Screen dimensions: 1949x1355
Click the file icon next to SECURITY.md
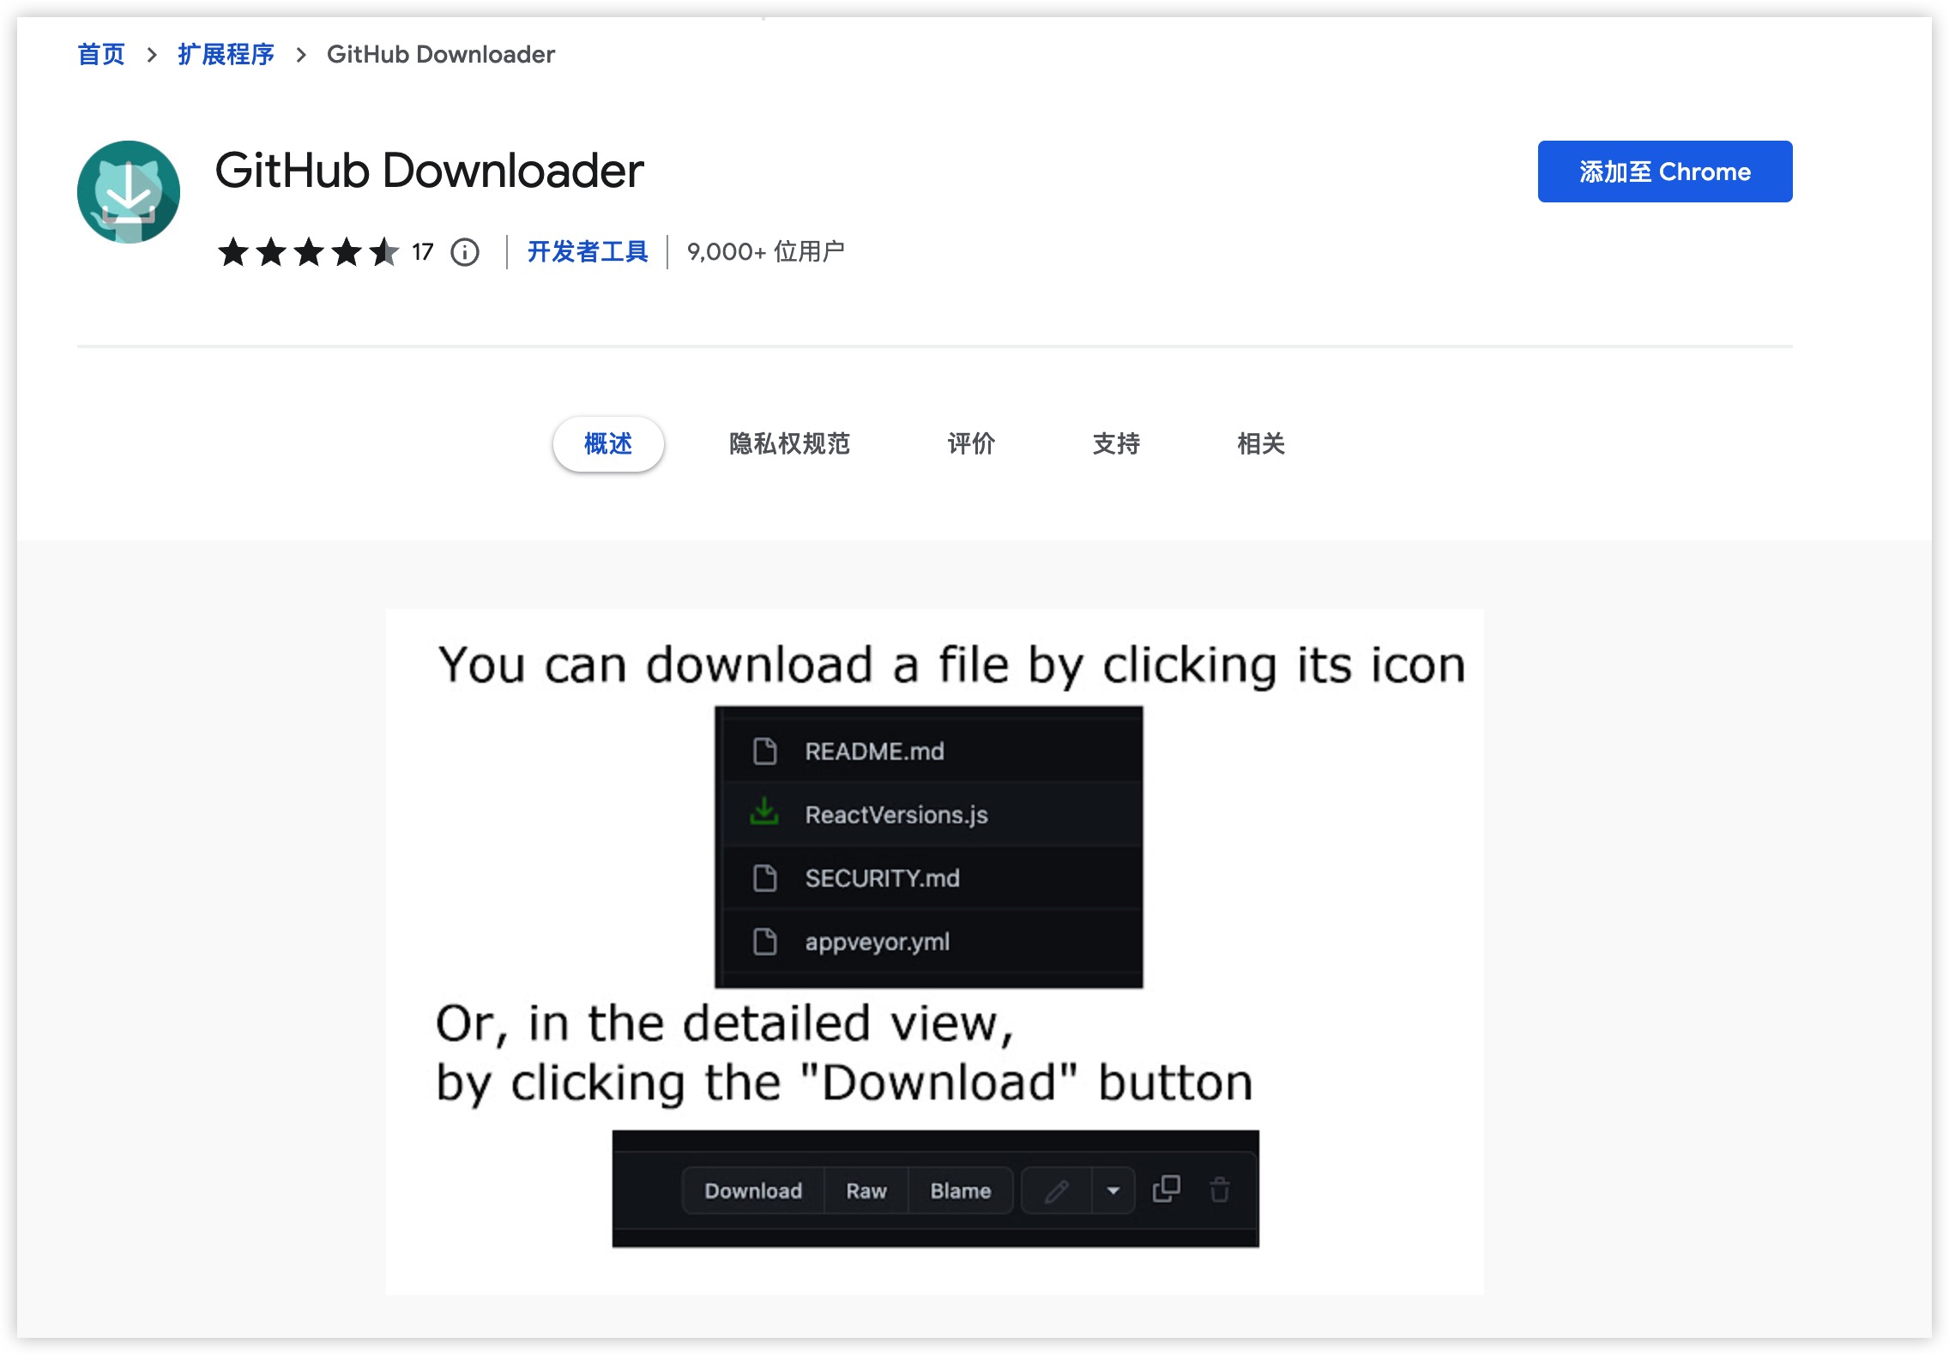coord(764,878)
